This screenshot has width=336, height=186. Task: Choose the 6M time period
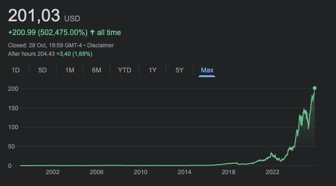[x=96, y=70]
